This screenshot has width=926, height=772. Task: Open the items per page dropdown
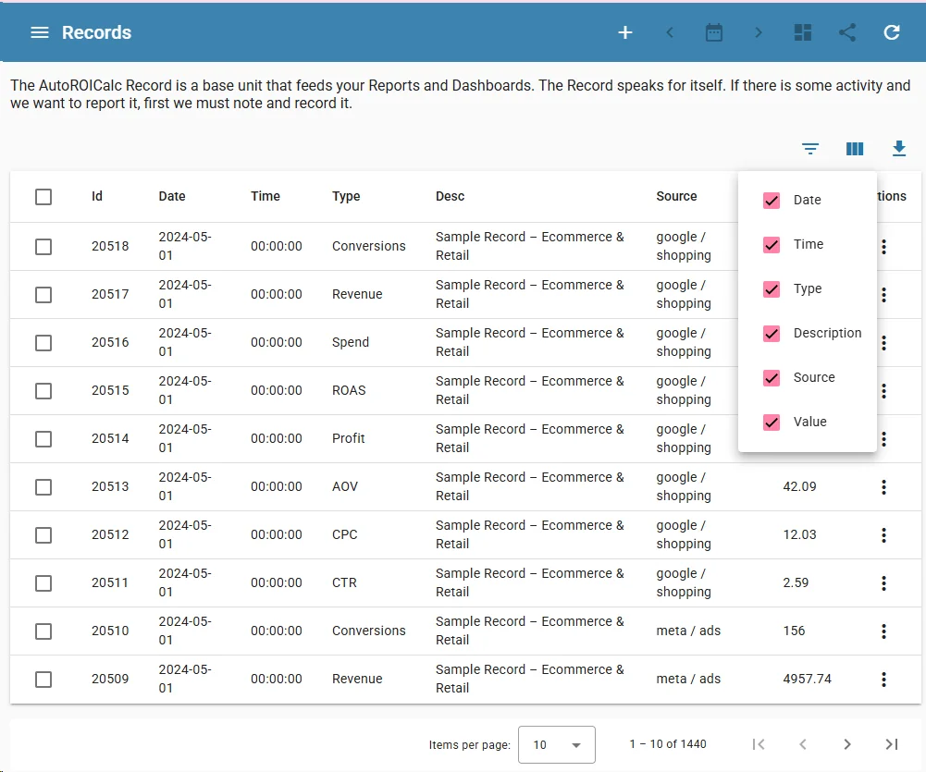click(x=556, y=744)
